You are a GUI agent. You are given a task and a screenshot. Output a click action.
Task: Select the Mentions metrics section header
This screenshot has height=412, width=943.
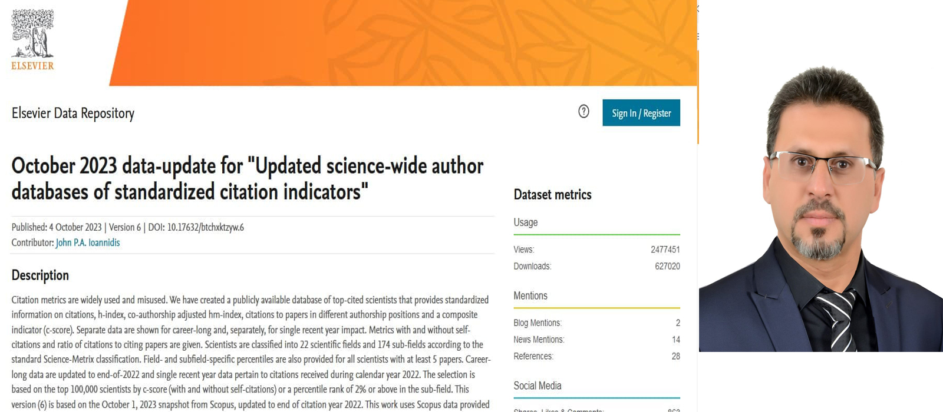[530, 295]
